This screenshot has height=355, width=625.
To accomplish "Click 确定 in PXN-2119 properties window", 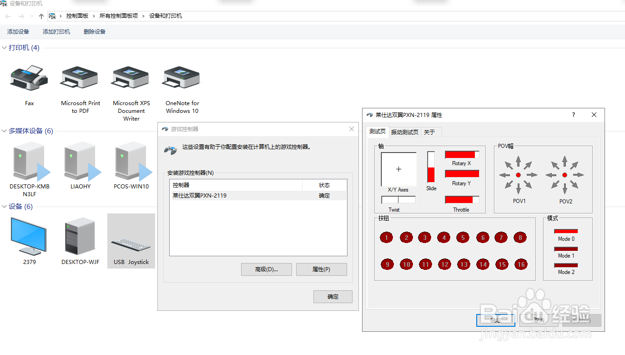I will pos(496,320).
